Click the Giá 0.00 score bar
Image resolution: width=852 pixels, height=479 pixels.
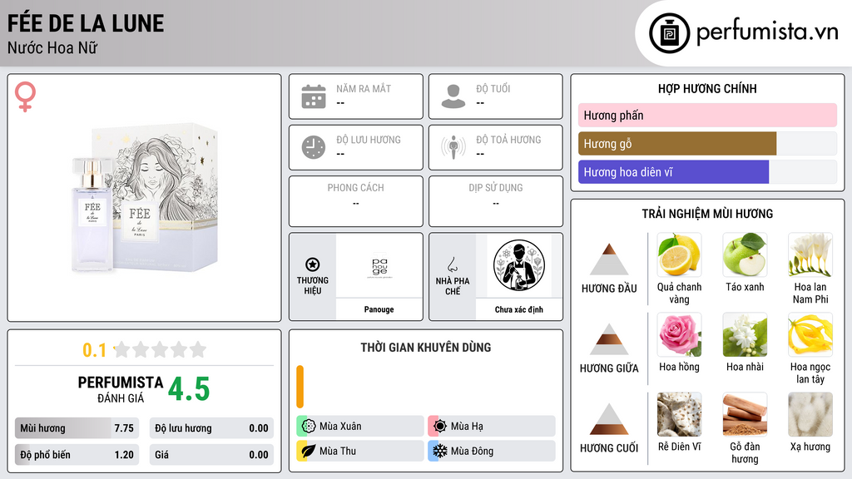(211, 455)
